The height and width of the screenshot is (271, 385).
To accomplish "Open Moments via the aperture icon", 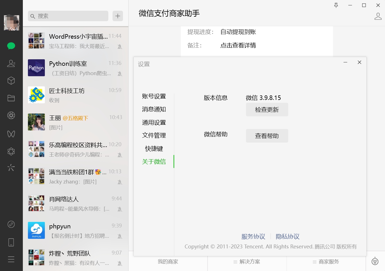I will pyautogui.click(x=11, y=115).
